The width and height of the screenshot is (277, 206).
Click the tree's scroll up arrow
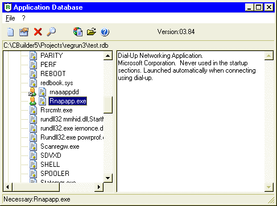pyautogui.click(x=108, y=56)
